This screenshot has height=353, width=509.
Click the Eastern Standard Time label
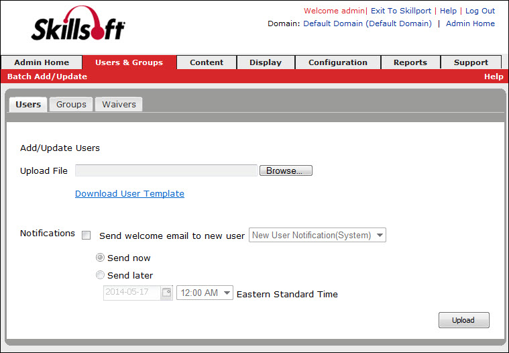(287, 294)
